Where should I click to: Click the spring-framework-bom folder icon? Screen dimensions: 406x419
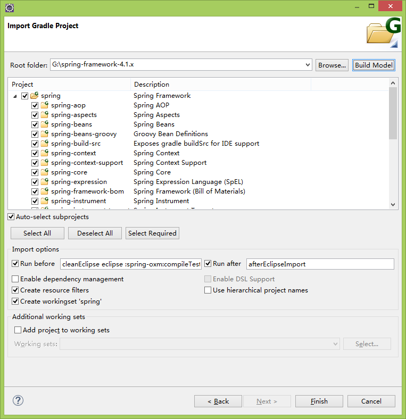pyautogui.click(x=44, y=191)
